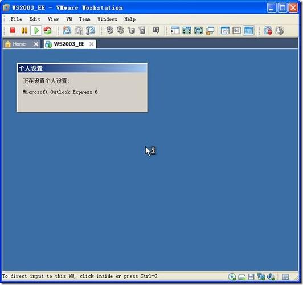Reset the virtual machine via toolbar icon
The width and height of the screenshot is (303, 285).
tap(47, 31)
